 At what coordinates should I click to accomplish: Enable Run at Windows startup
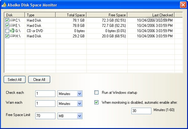(x=97, y=93)
